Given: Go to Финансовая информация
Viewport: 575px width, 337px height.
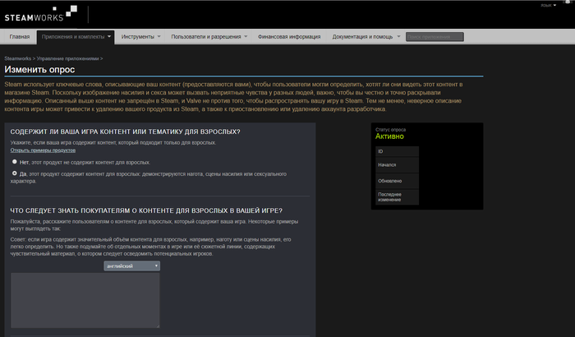Looking at the screenshot, I should click(x=288, y=37).
